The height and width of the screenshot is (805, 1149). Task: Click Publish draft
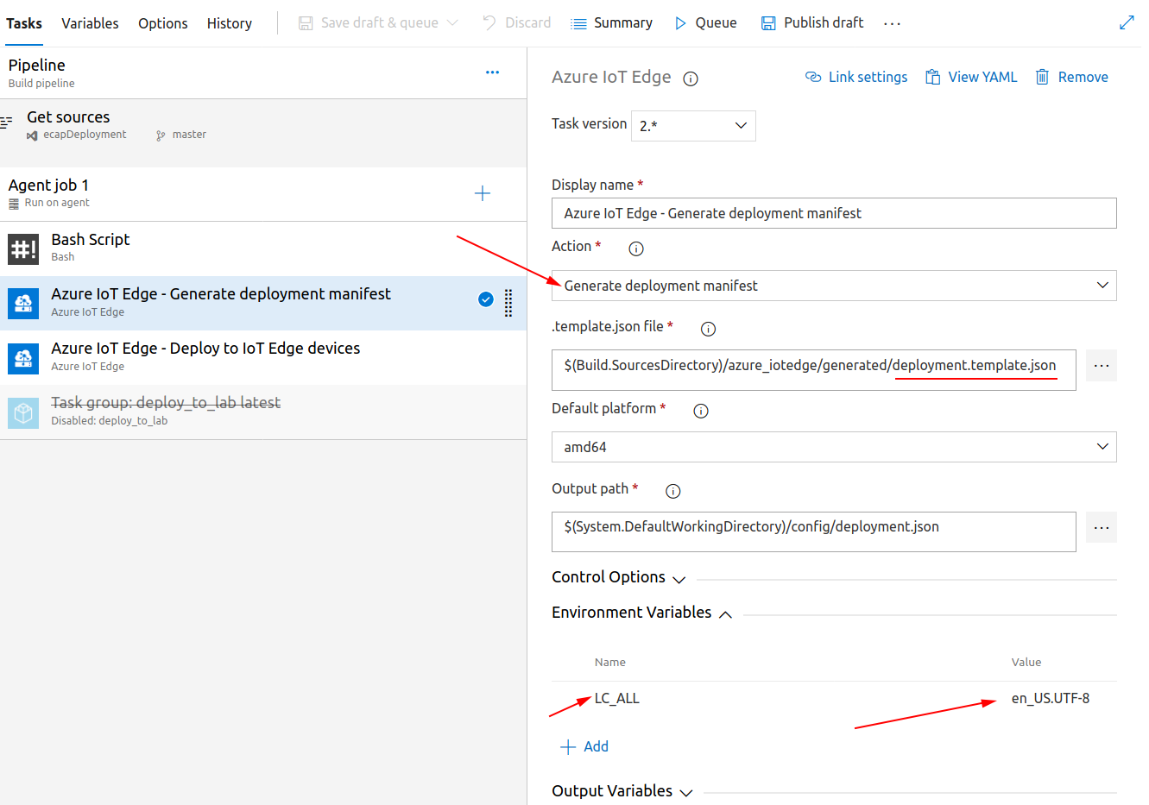pos(811,23)
